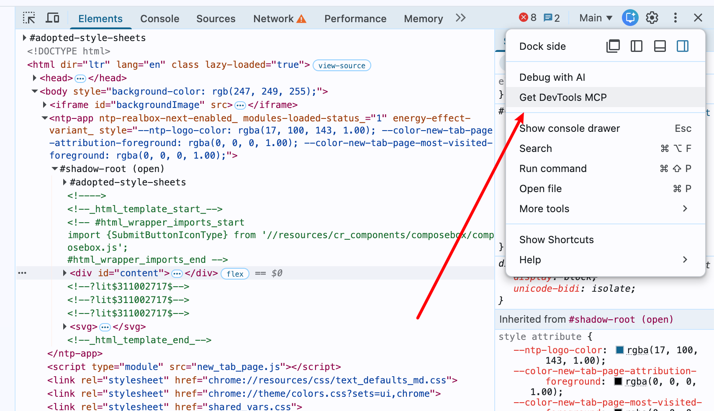
Task: Click ellipsis inside svg element
Action: click(105, 327)
